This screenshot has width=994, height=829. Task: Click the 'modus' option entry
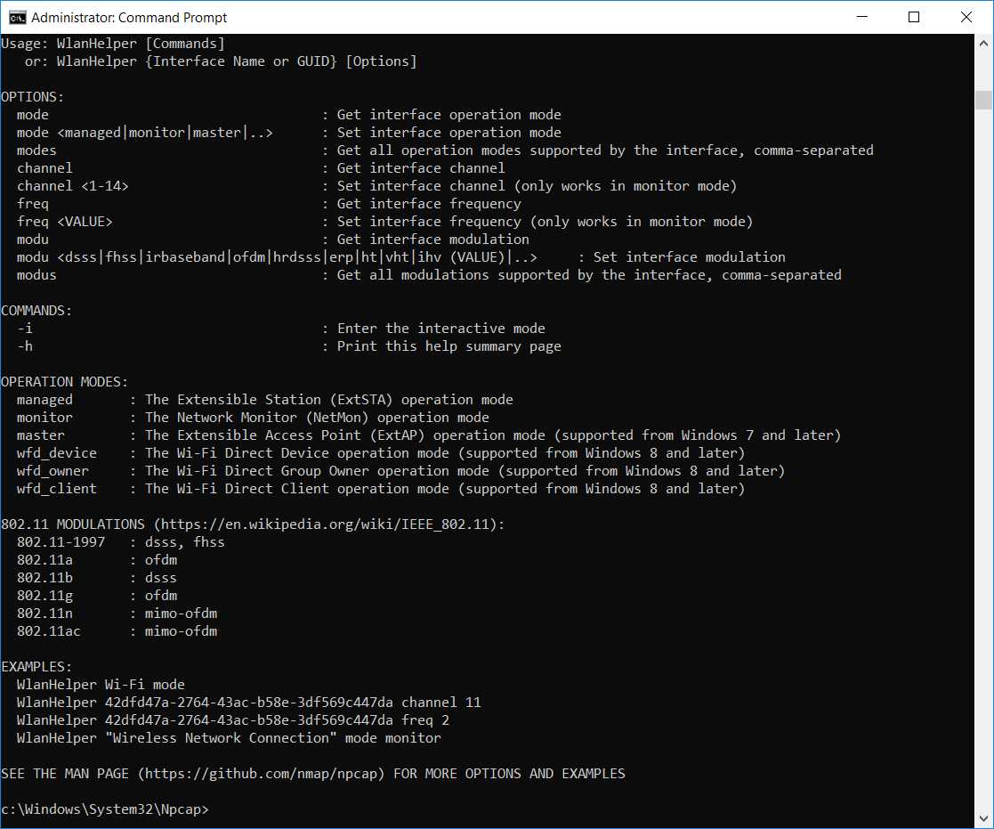coord(36,275)
